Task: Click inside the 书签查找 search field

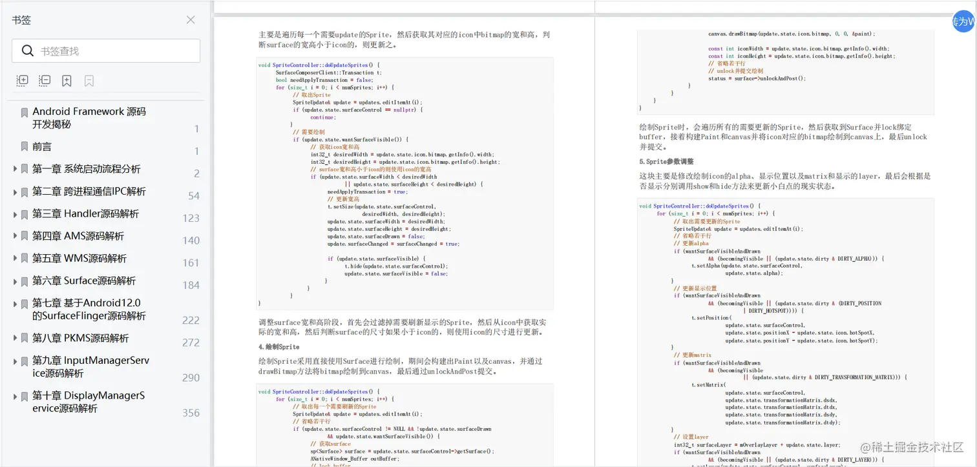Action: pos(116,50)
